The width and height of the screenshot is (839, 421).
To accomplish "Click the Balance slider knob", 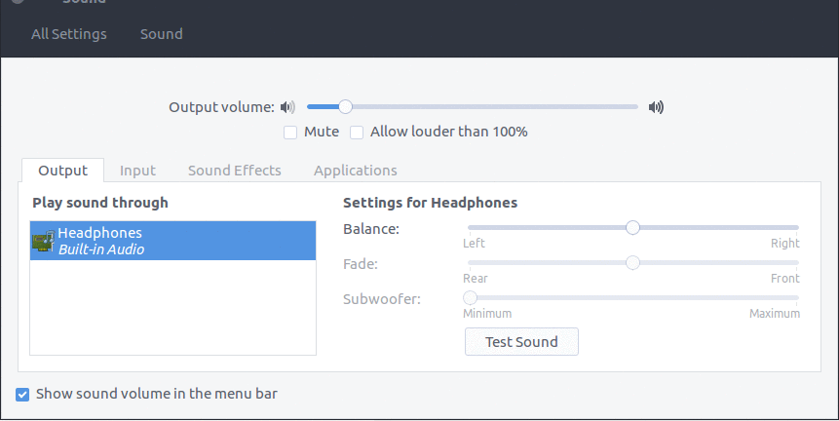I will coord(633,228).
